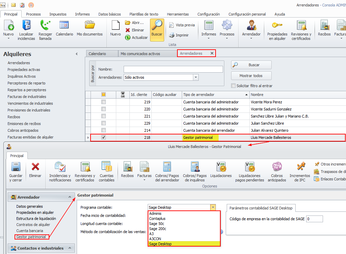Open Propiedades activas in sidebar
Viewport: 346px width, 254px height.
coord(24,70)
